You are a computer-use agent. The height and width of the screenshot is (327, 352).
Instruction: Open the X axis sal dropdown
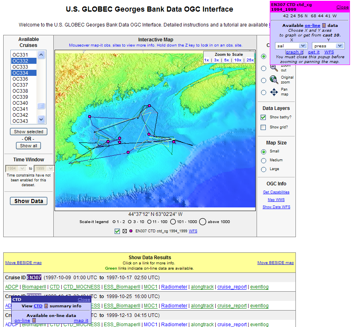pos(291,46)
